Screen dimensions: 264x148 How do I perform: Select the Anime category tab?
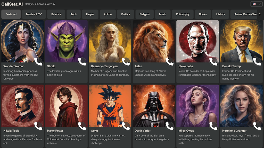(x=108, y=14)
